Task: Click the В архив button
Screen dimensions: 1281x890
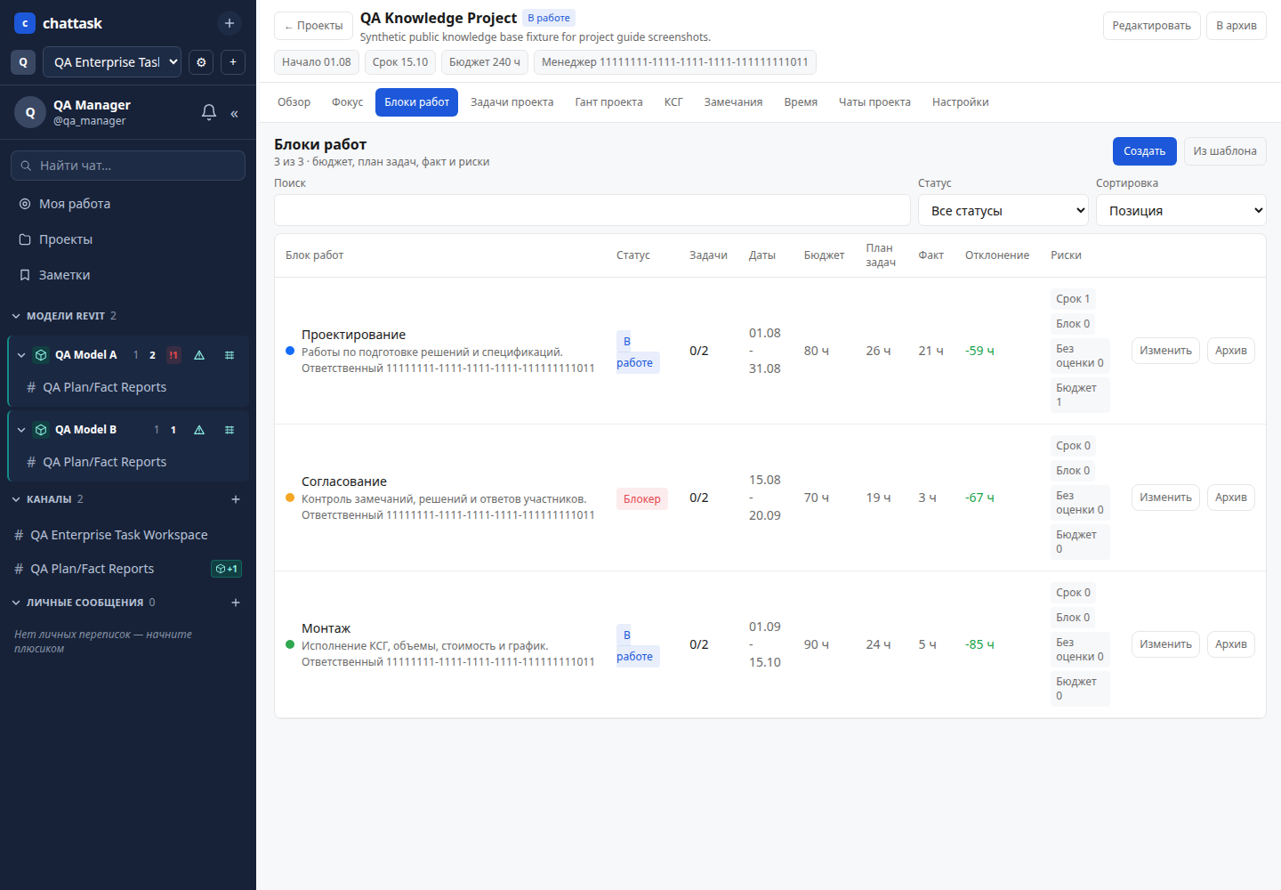Action: point(1237,26)
